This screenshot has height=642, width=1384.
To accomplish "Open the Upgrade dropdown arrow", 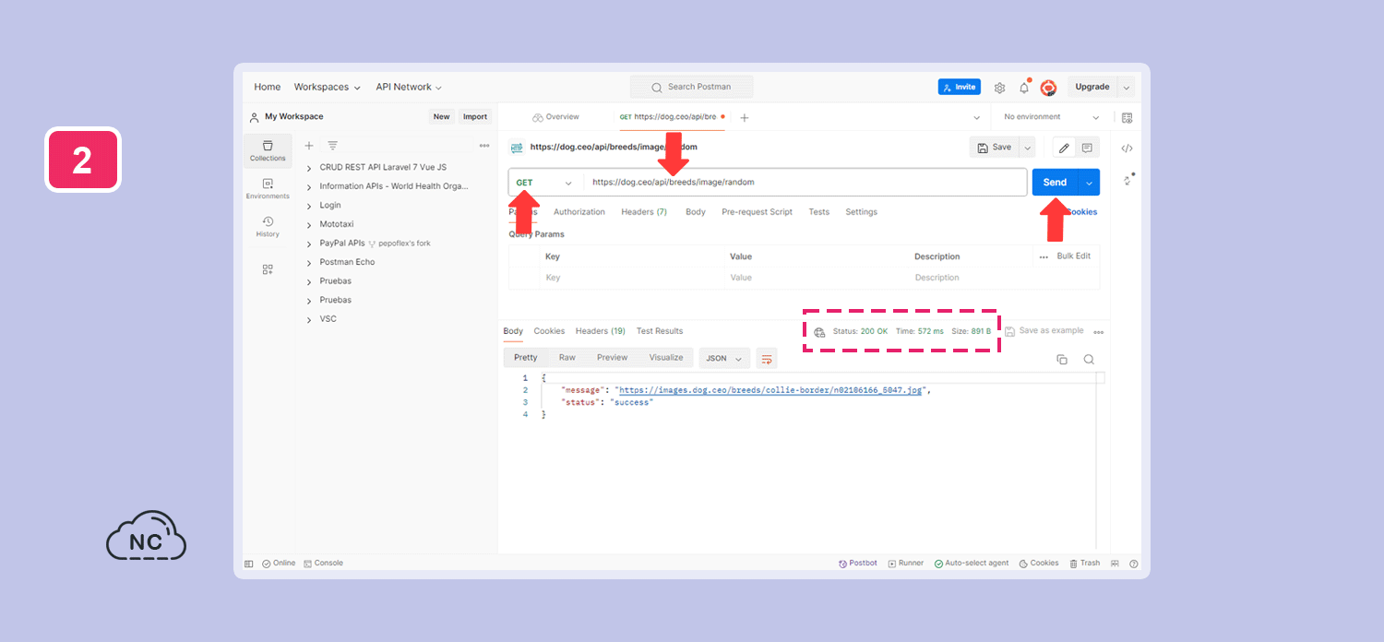I will click(x=1126, y=88).
